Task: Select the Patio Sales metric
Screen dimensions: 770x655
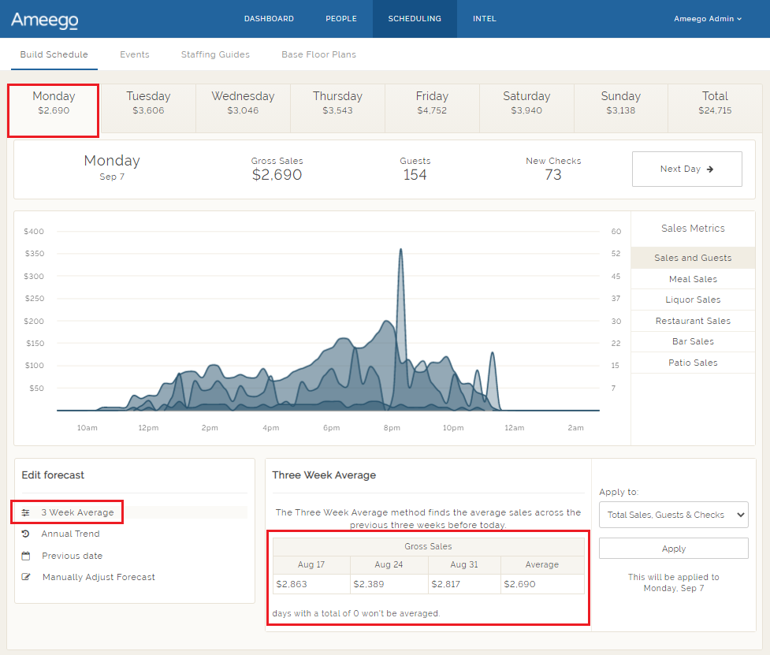Action: pos(692,362)
